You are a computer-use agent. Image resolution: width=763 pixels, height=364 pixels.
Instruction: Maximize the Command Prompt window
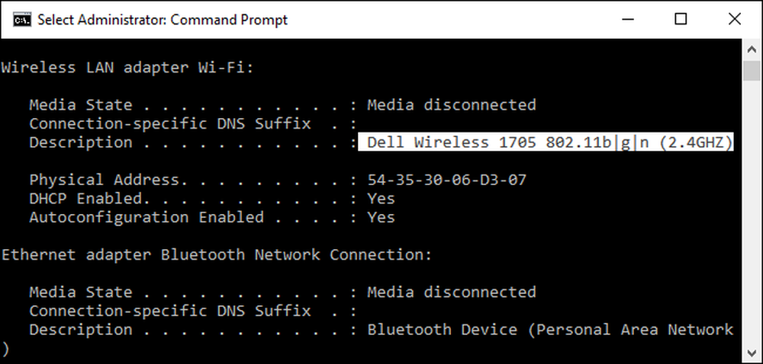click(681, 19)
